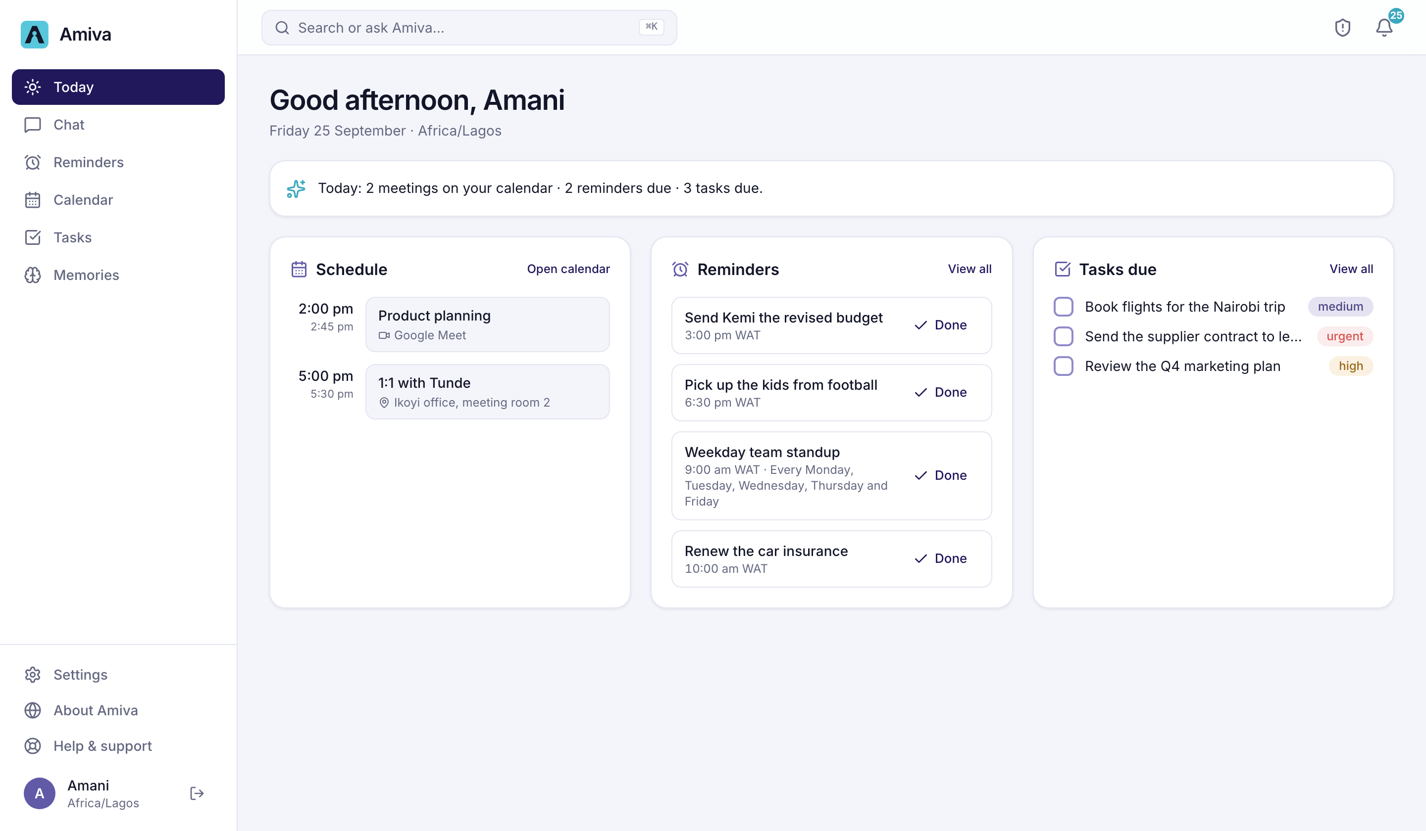Click the Reminders card alarm icon
Image resolution: width=1426 pixels, height=831 pixels.
tap(680, 269)
